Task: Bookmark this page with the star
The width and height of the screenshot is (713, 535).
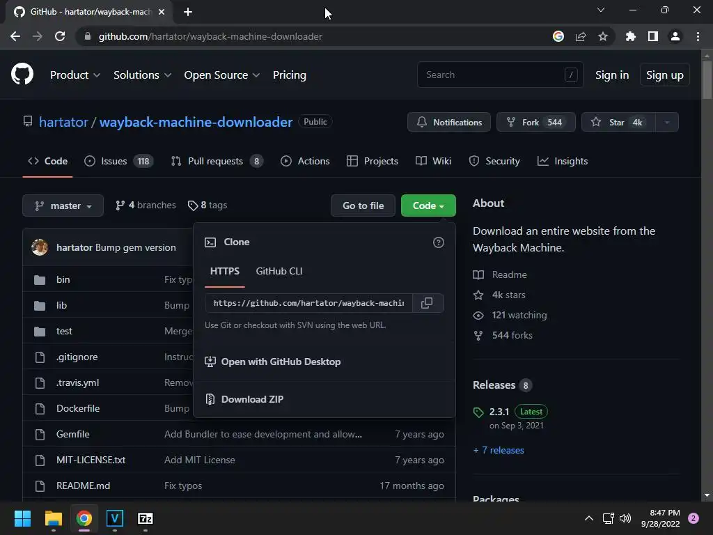Action: (x=603, y=36)
